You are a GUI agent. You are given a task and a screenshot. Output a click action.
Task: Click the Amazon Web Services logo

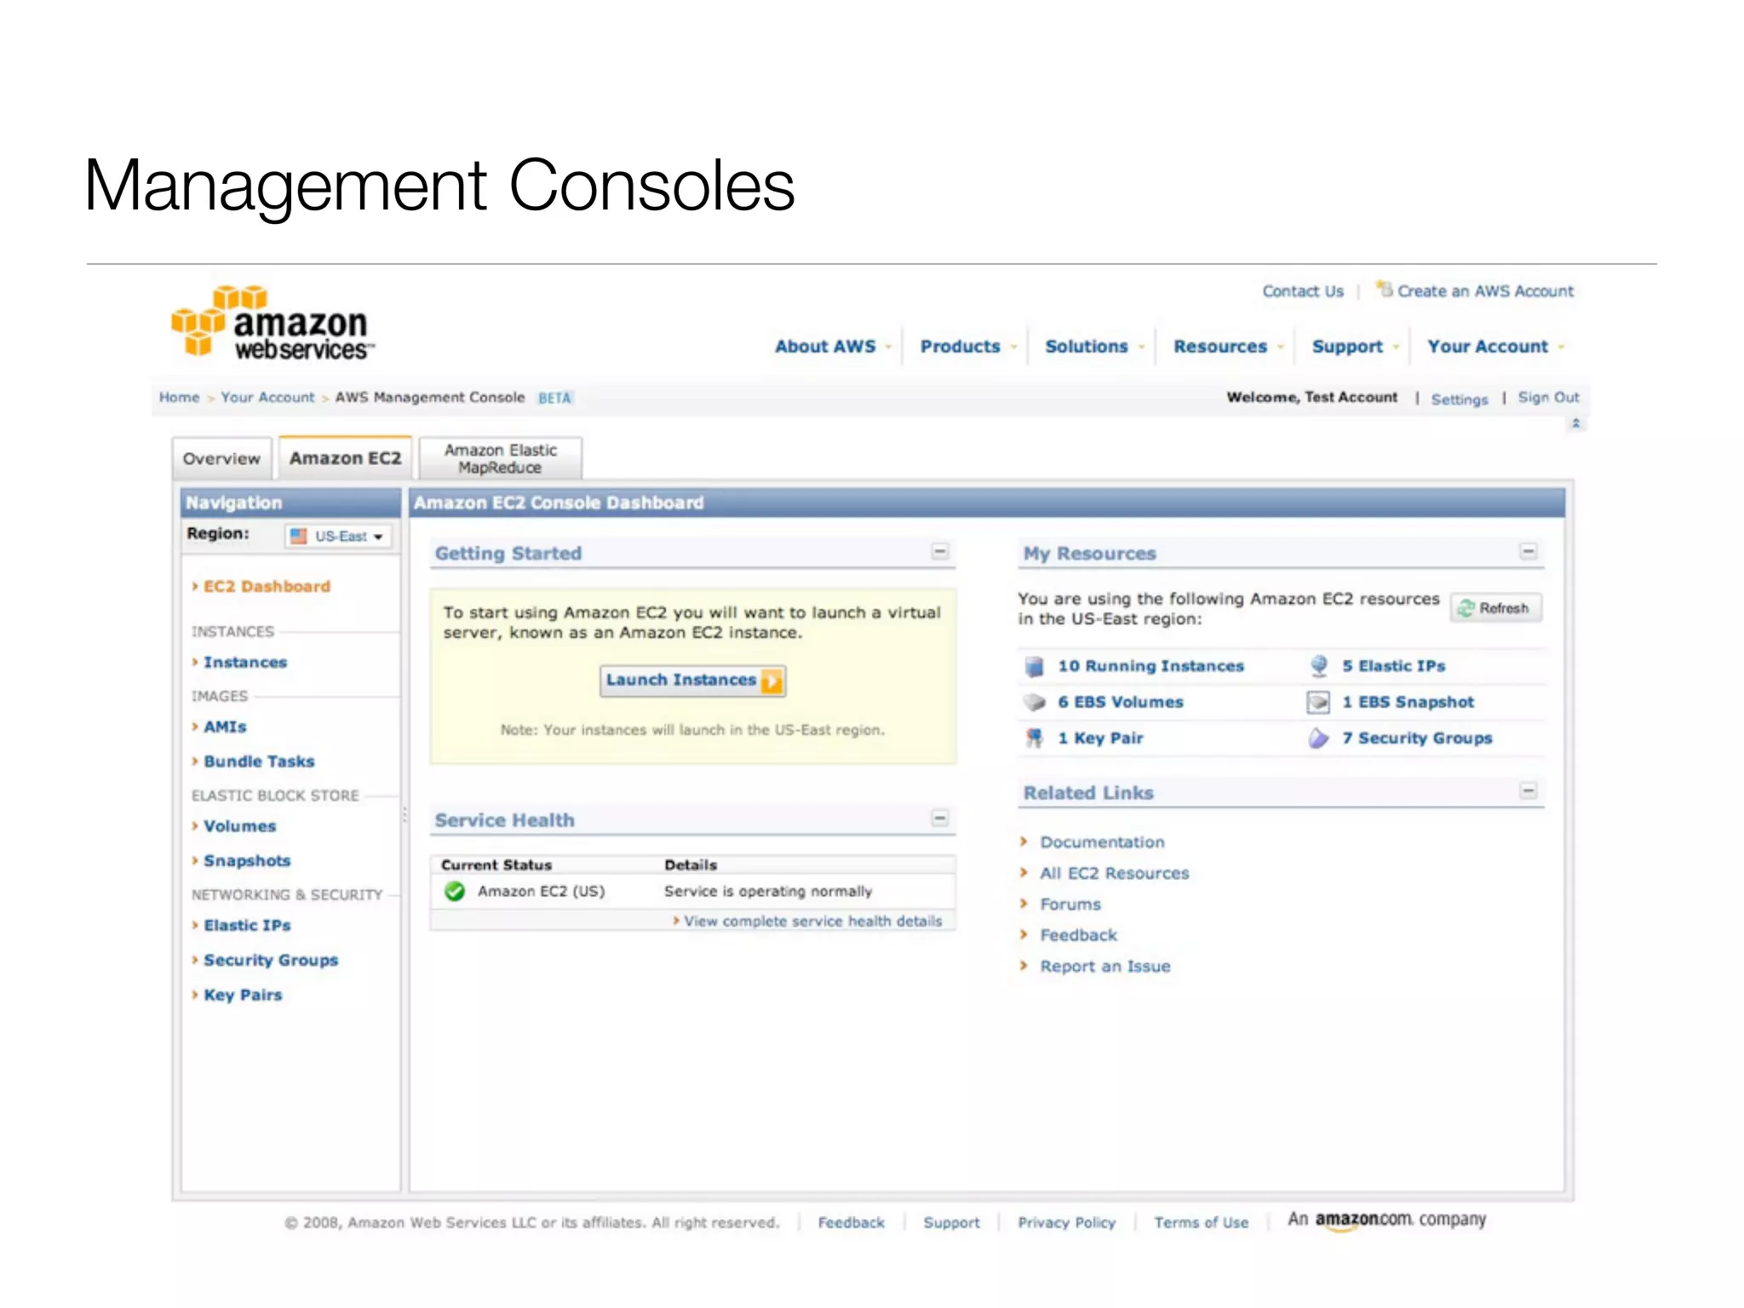tap(272, 323)
